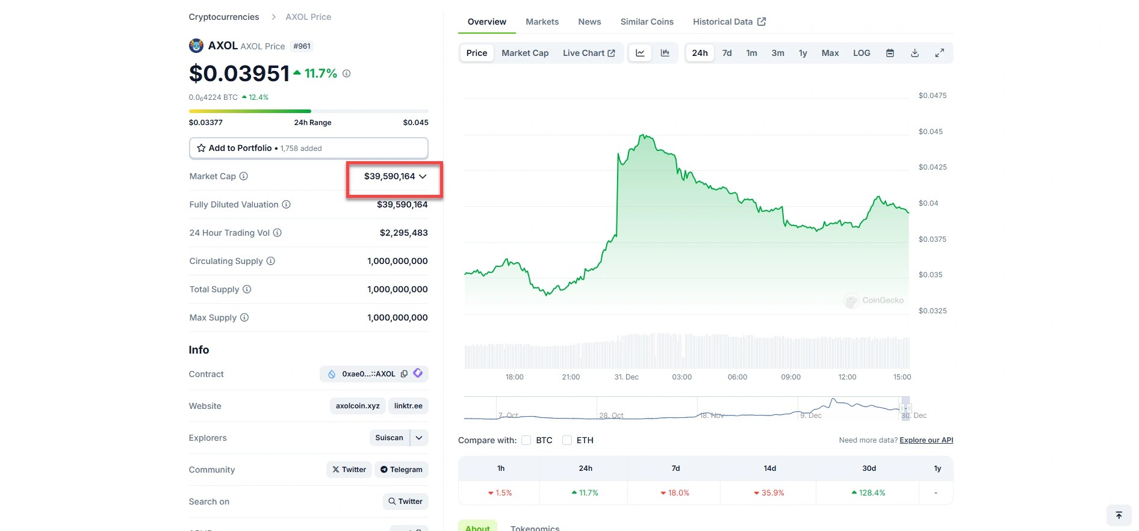
Task: Open the Similar Coins tab
Action: pos(647,22)
